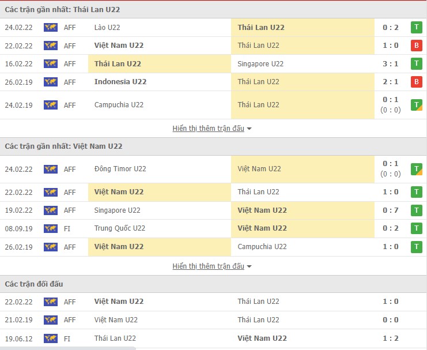Click the 1 : 2 score of 19.06.12 match

coord(391,338)
